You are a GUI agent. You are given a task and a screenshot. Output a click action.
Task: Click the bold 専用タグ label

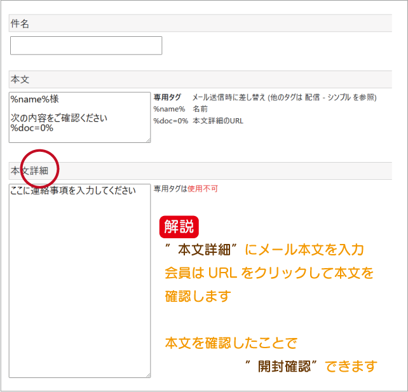[167, 98]
